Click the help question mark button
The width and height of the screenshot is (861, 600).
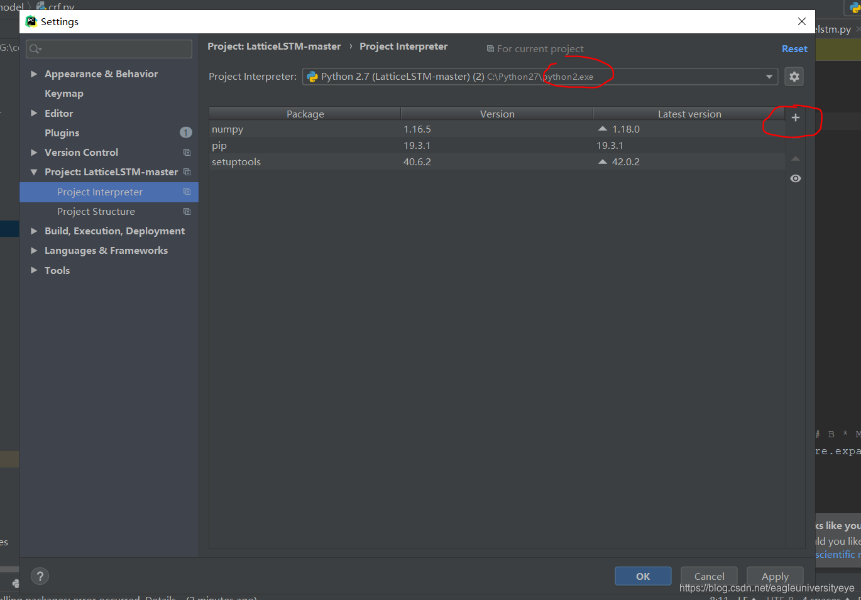click(x=40, y=576)
